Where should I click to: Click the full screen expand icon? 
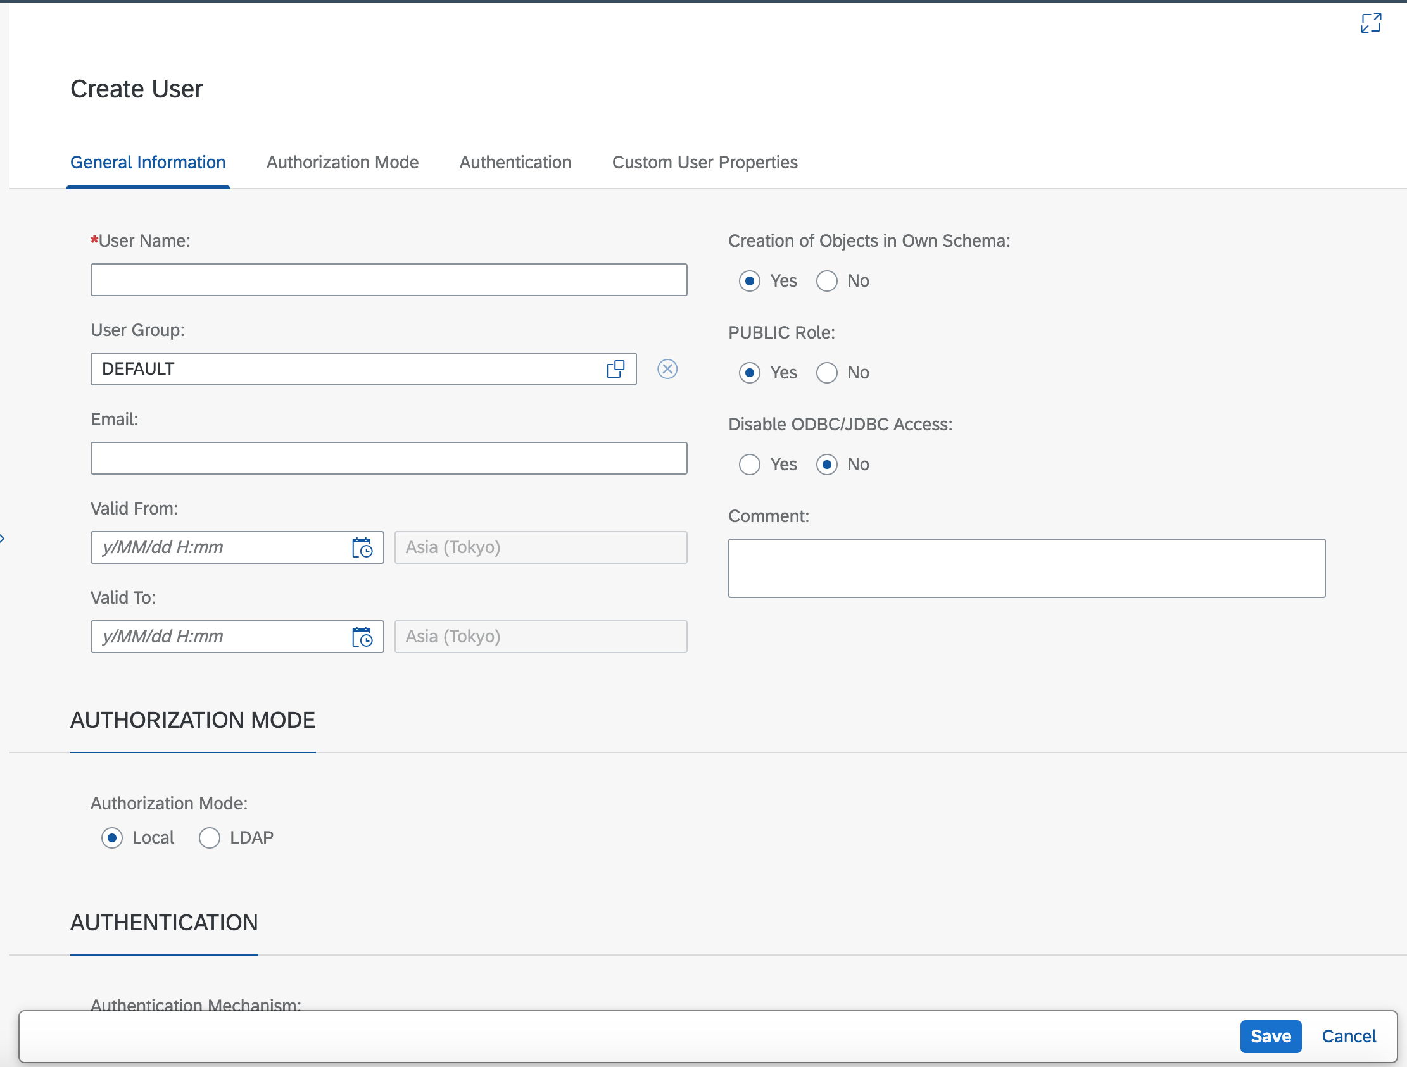[1371, 23]
